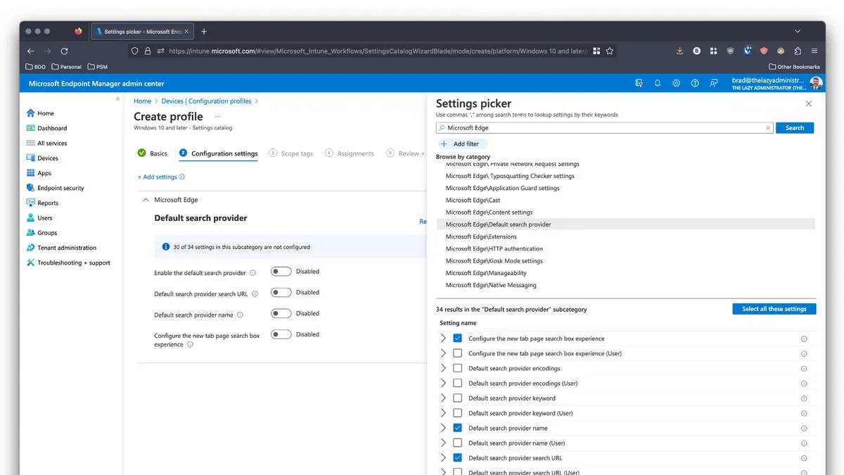
Task: Check Default search provider name (User)
Action: coord(458,443)
